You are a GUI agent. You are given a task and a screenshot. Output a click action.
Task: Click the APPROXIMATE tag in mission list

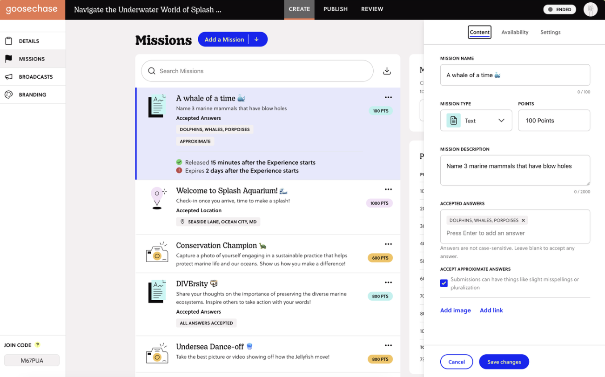tap(195, 141)
